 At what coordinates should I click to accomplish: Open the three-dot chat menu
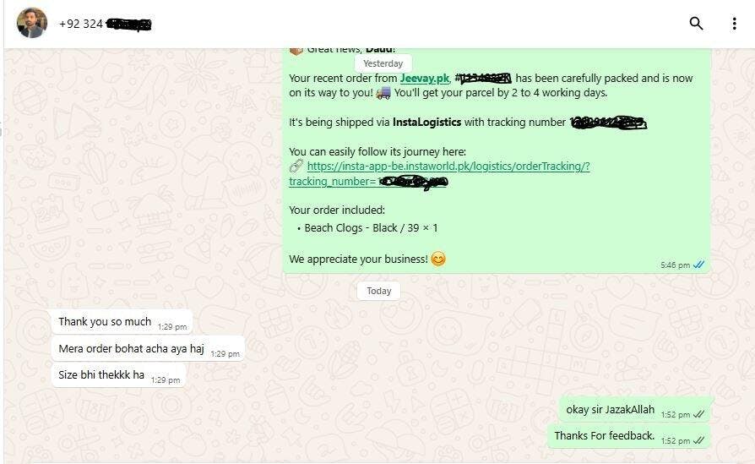734,23
